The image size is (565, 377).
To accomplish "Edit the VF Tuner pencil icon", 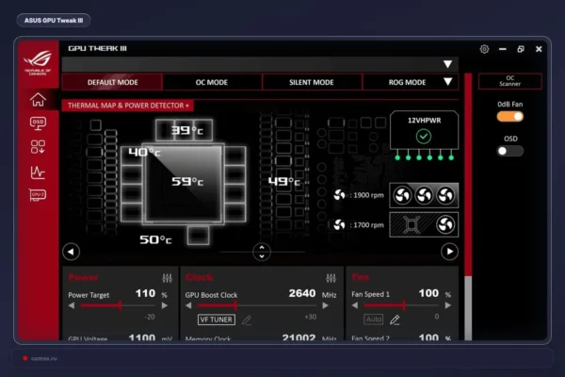I will 247,320.
